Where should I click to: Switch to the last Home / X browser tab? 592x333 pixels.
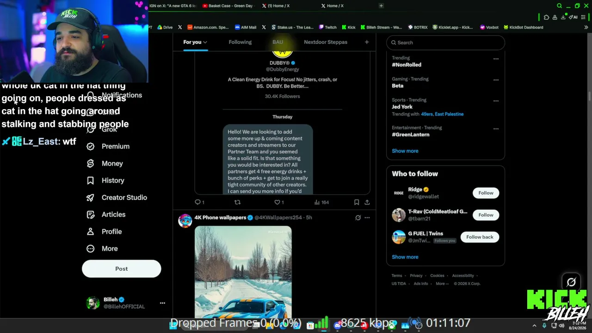(x=332, y=6)
